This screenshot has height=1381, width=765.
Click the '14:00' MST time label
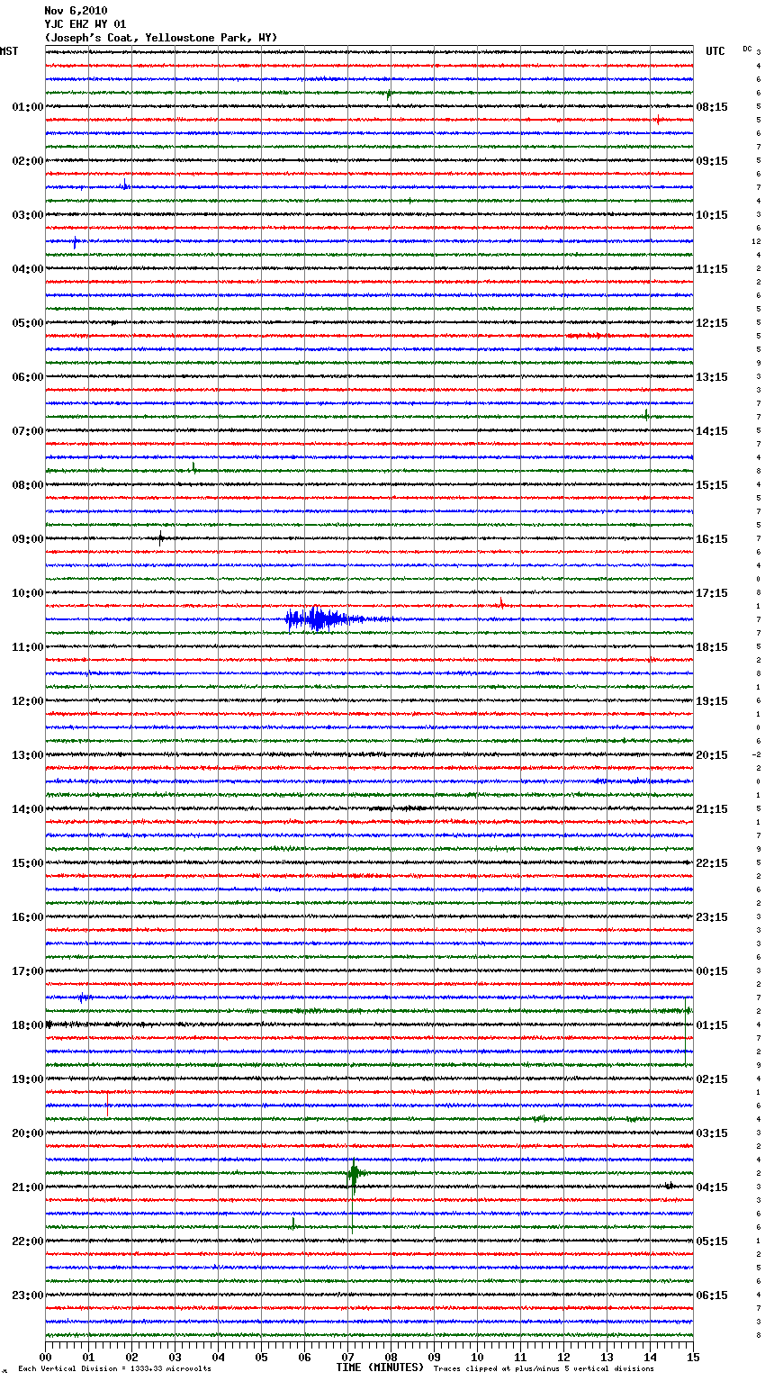point(28,809)
